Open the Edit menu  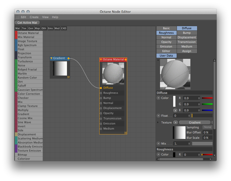[24, 17]
